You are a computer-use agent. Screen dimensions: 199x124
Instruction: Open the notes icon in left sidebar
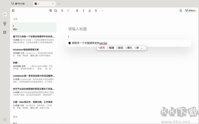[5, 32]
